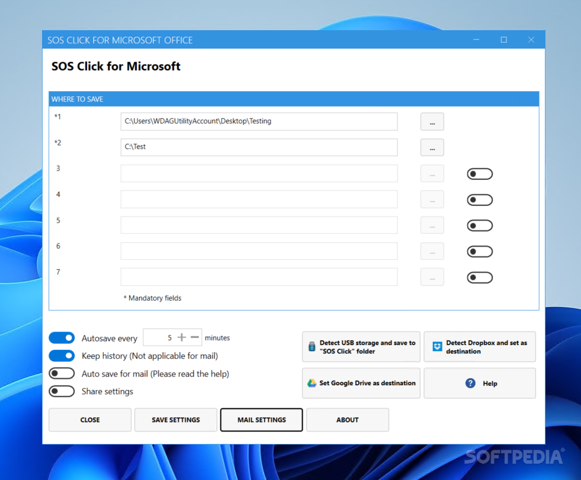Click the empty path field for row 3
The height and width of the screenshot is (480, 581).
[x=259, y=173]
